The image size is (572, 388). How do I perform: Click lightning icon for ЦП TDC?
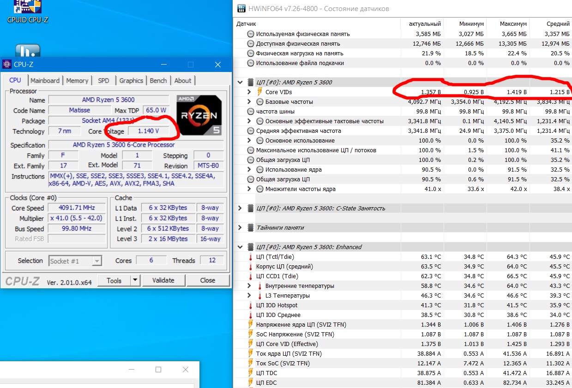point(251,373)
